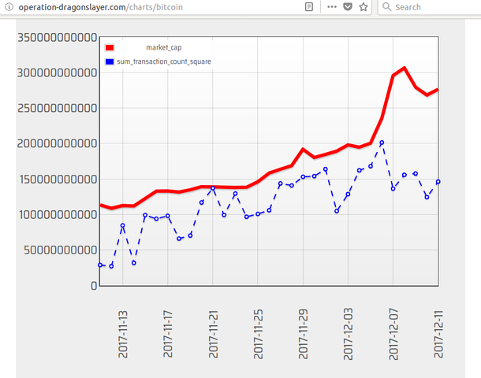The image size is (481, 378).
Task: Click the 2017-11-13 x-axis date label
Action: pos(123,335)
